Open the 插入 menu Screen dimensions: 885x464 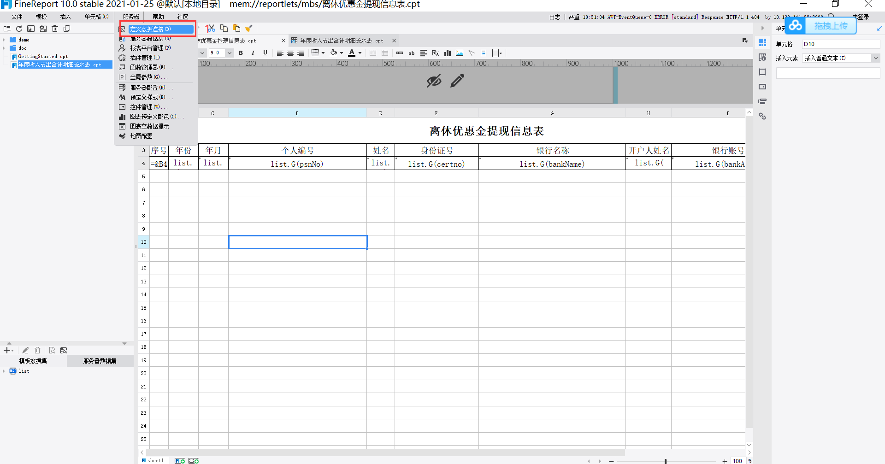[x=65, y=17]
